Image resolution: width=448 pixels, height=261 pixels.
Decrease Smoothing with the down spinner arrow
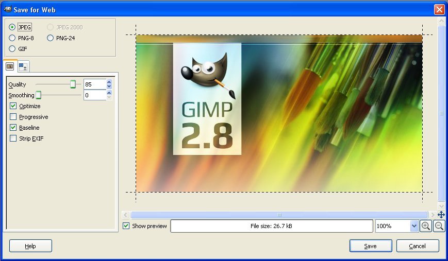[109, 98]
